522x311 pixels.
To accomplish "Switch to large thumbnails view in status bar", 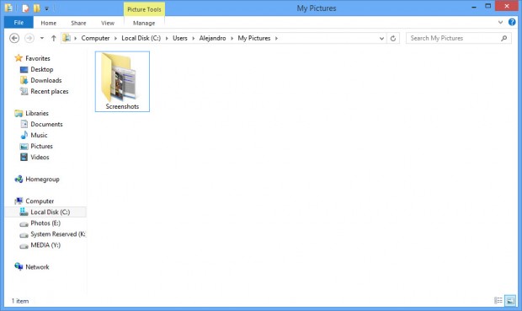I will click(510, 301).
